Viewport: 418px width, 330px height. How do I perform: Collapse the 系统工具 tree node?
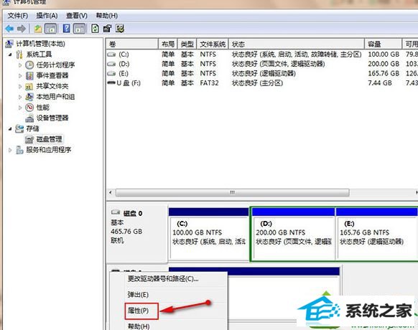pos(10,55)
